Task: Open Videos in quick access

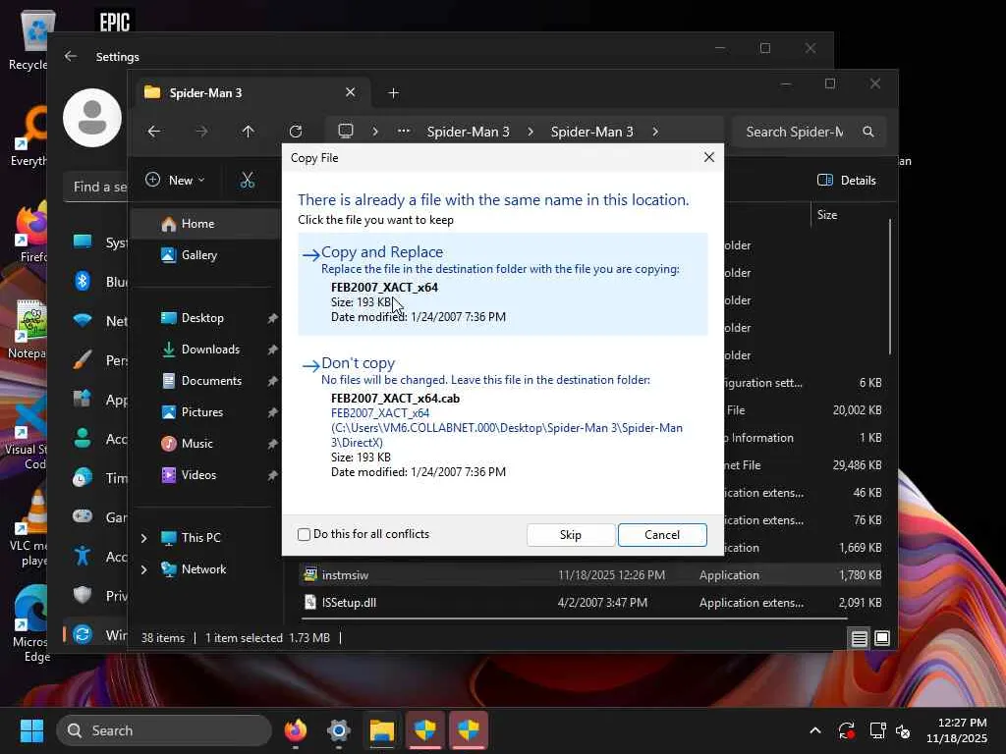Action: coord(205,475)
